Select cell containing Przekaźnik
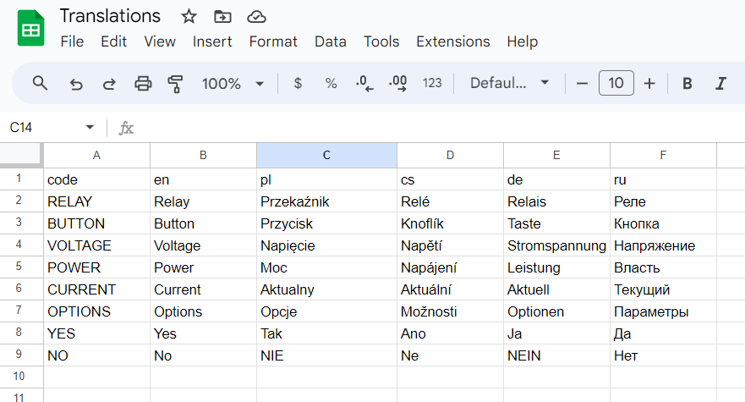745x402 pixels. (x=326, y=201)
